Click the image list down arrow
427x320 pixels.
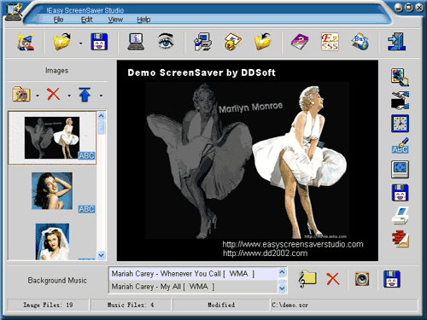coord(102,255)
